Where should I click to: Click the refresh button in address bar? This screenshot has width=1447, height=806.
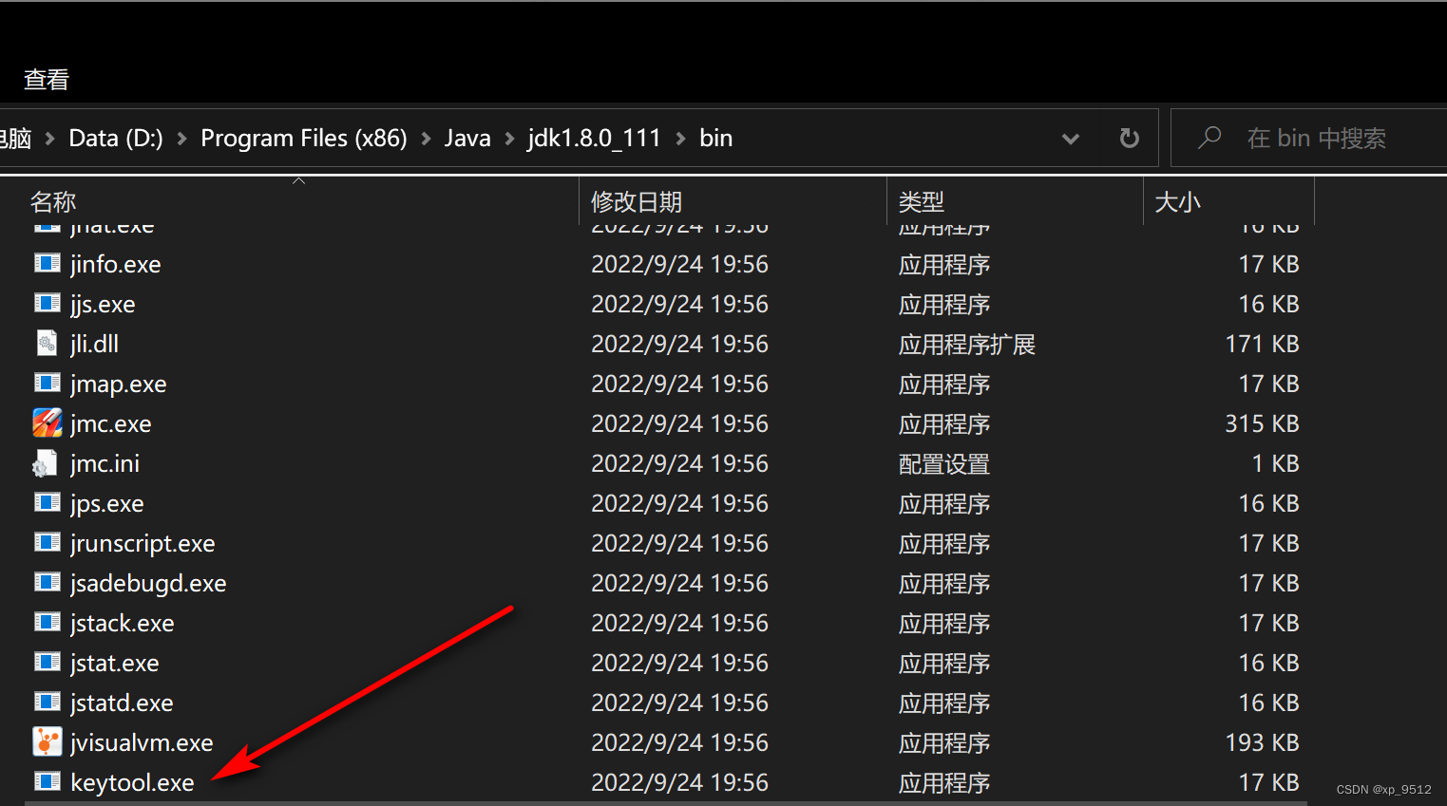coord(1129,139)
